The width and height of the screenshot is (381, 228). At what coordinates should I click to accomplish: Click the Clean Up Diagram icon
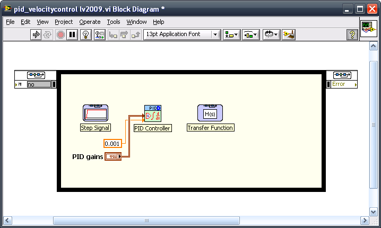289,34
